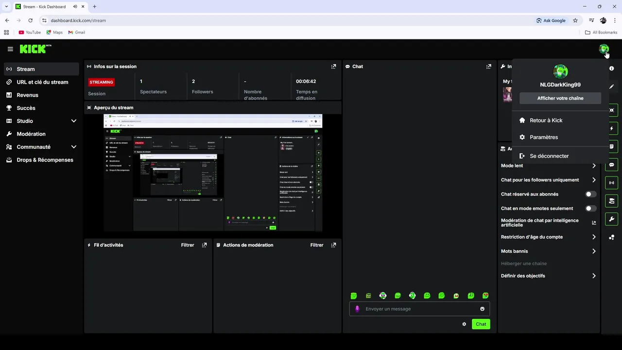
Task: Insert the green emote with purple sunglasses
Action: [x=383, y=296]
